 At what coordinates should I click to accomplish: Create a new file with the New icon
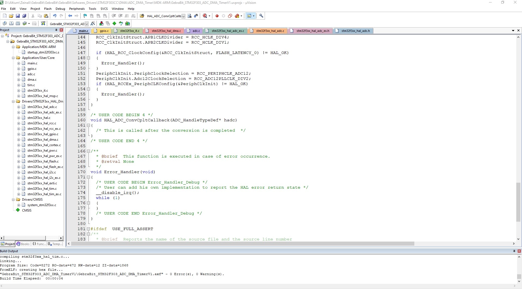[5, 16]
